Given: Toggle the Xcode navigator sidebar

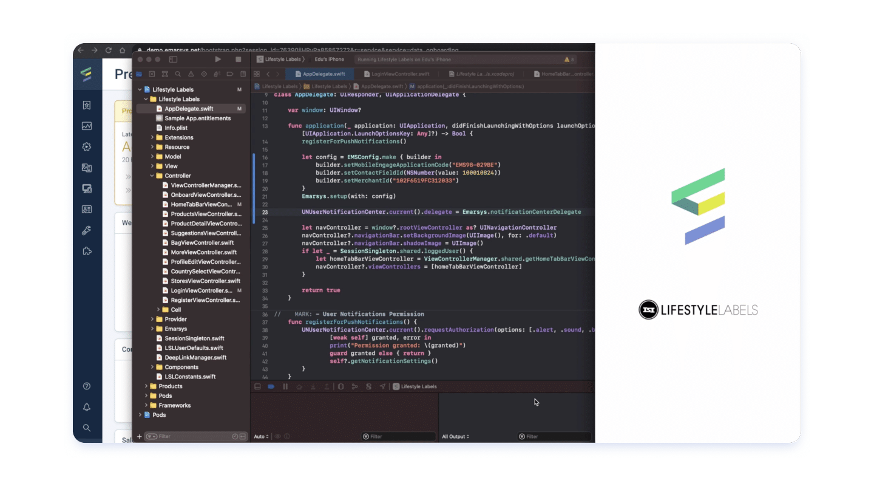Looking at the screenshot, I should pos(173,60).
